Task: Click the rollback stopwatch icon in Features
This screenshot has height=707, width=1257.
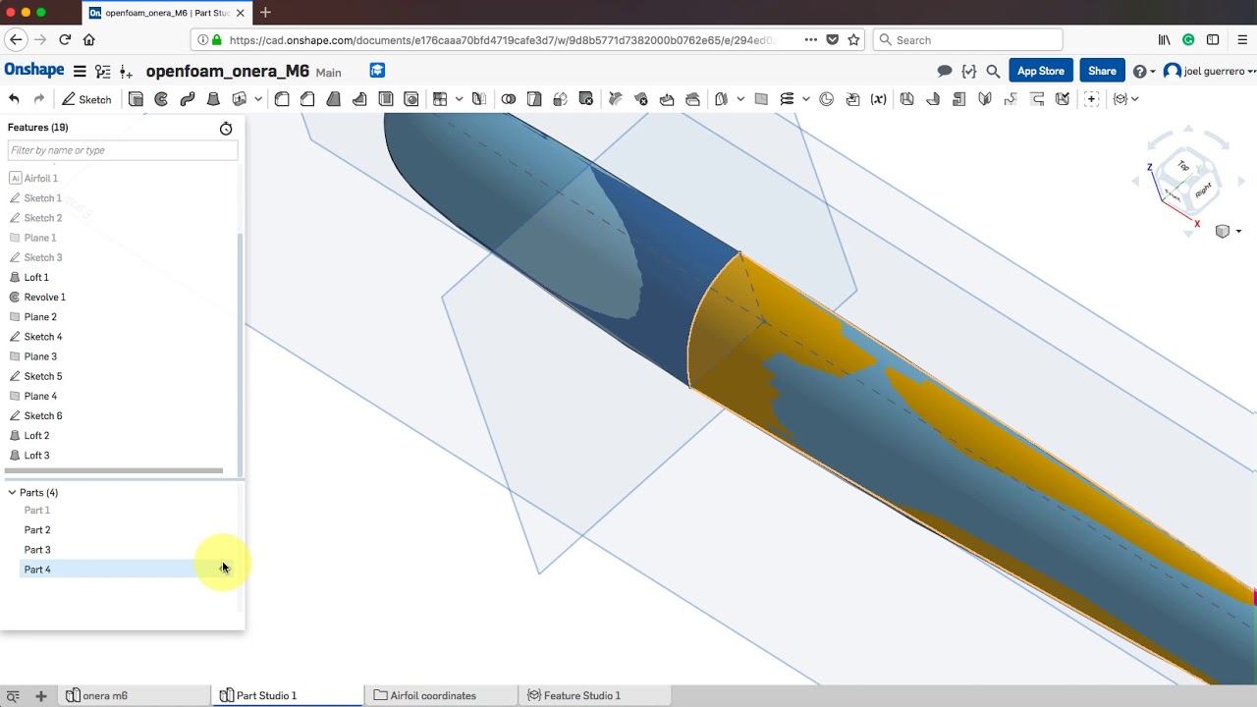Action: point(226,129)
